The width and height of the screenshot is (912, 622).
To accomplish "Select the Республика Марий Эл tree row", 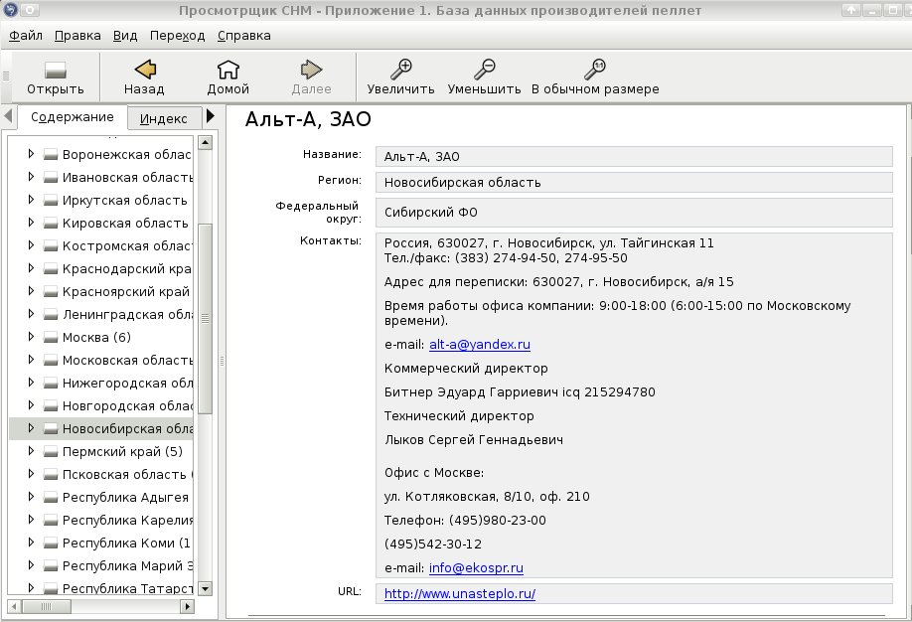I will click(x=101, y=565).
